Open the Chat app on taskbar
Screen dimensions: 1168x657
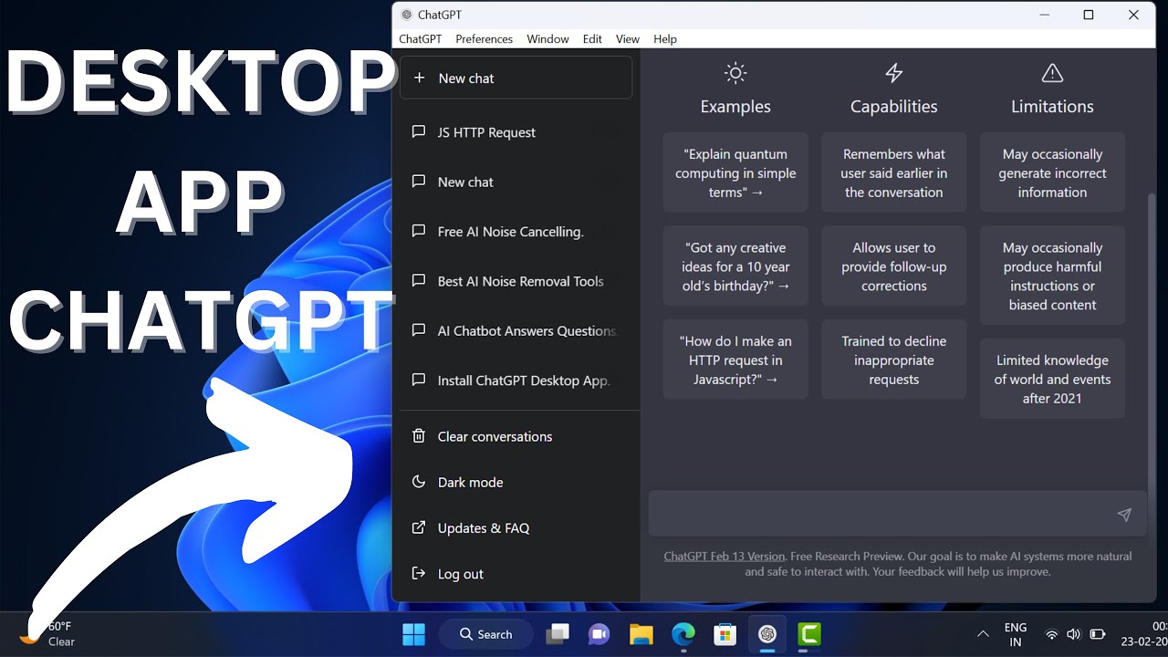pyautogui.click(x=599, y=634)
